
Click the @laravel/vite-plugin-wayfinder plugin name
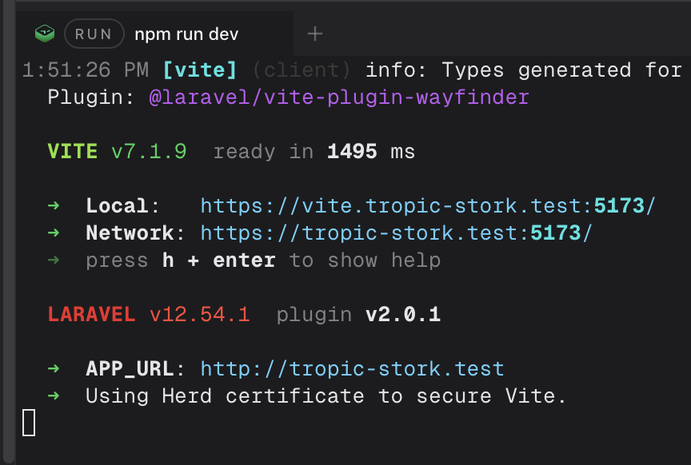339,97
